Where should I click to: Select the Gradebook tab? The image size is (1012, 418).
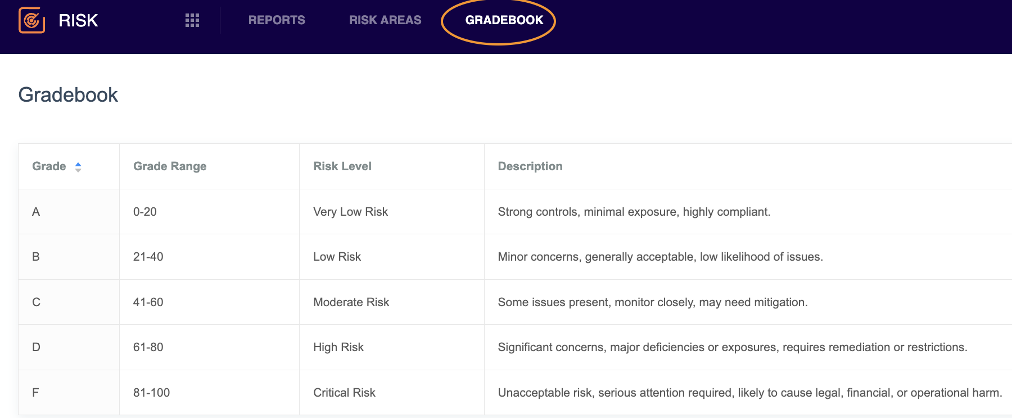coord(504,20)
